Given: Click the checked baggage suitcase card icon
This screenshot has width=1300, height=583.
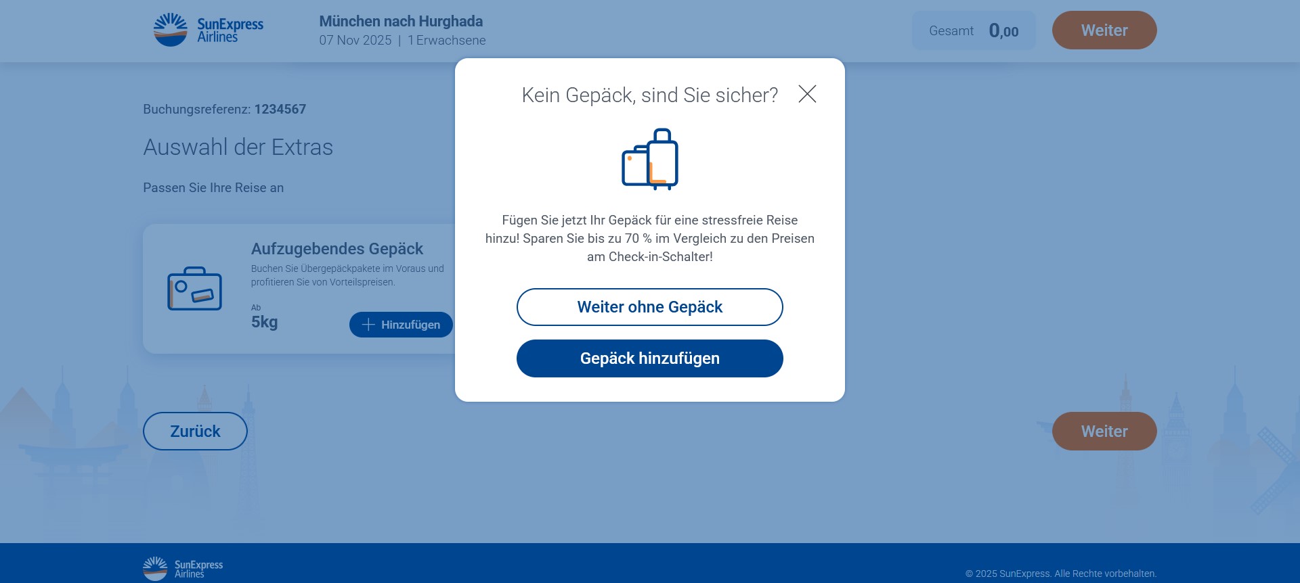Looking at the screenshot, I should [x=195, y=289].
